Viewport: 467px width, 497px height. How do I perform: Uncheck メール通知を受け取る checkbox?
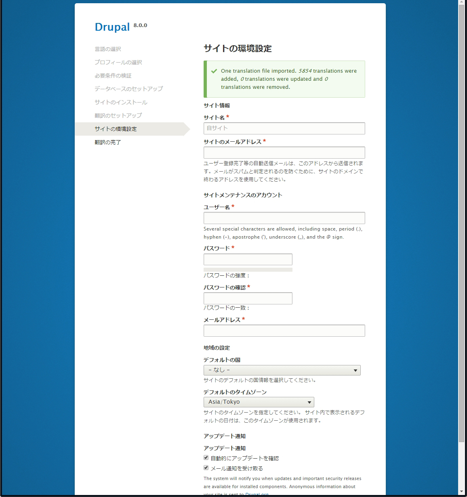(x=206, y=468)
